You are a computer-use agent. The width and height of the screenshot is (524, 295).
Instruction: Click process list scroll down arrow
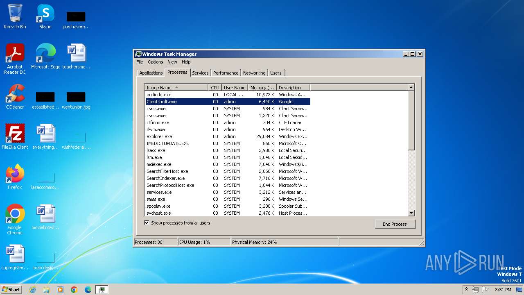[411, 213]
